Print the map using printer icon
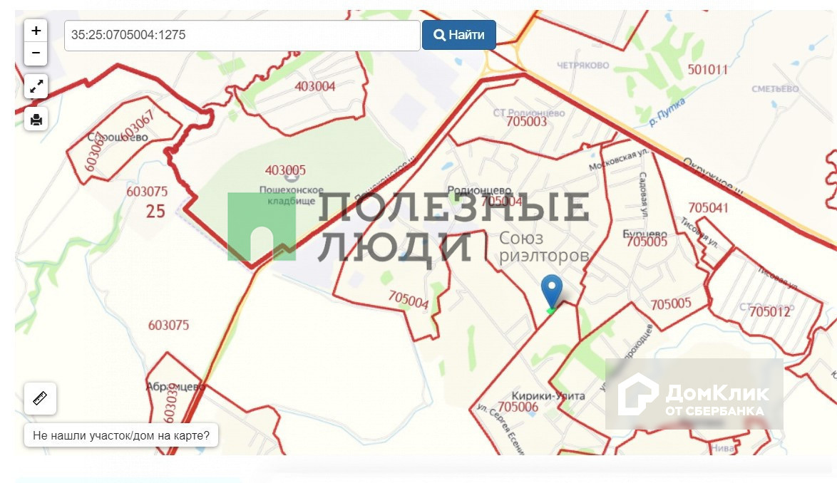 pyautogui.click(x=36, y=120)
